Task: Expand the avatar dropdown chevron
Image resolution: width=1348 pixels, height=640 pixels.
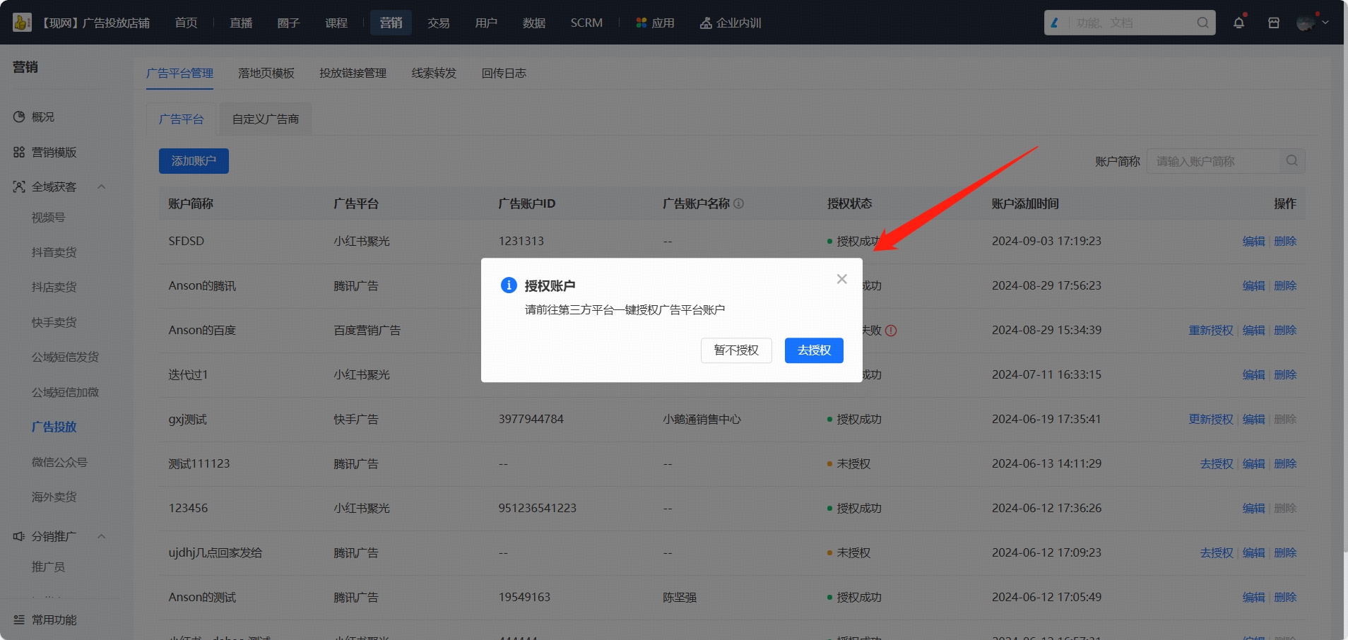Action: (x=1326, y=23)
